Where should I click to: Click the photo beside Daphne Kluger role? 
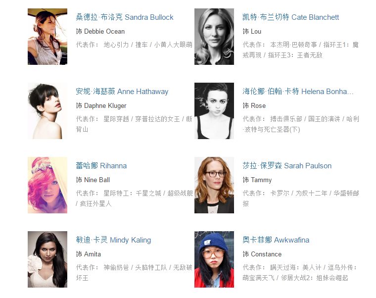[47, 111]
